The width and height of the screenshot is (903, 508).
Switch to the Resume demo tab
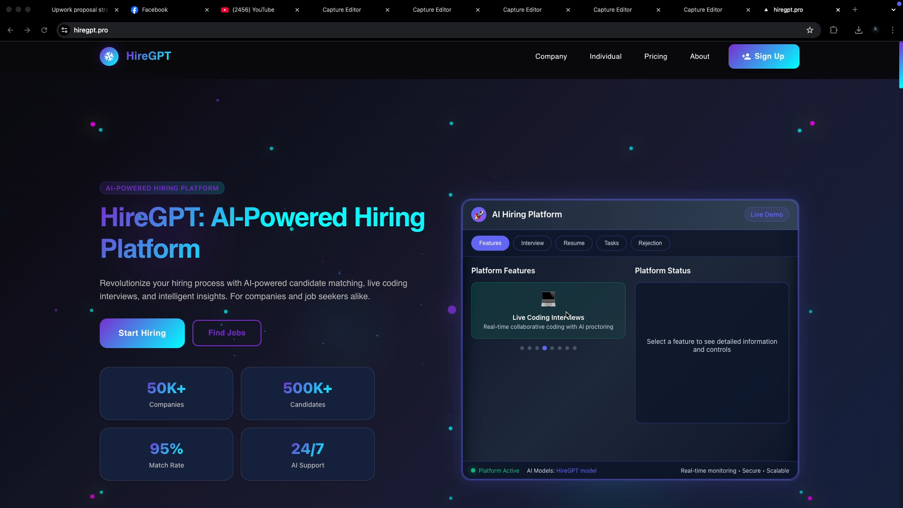pos(574,243)
